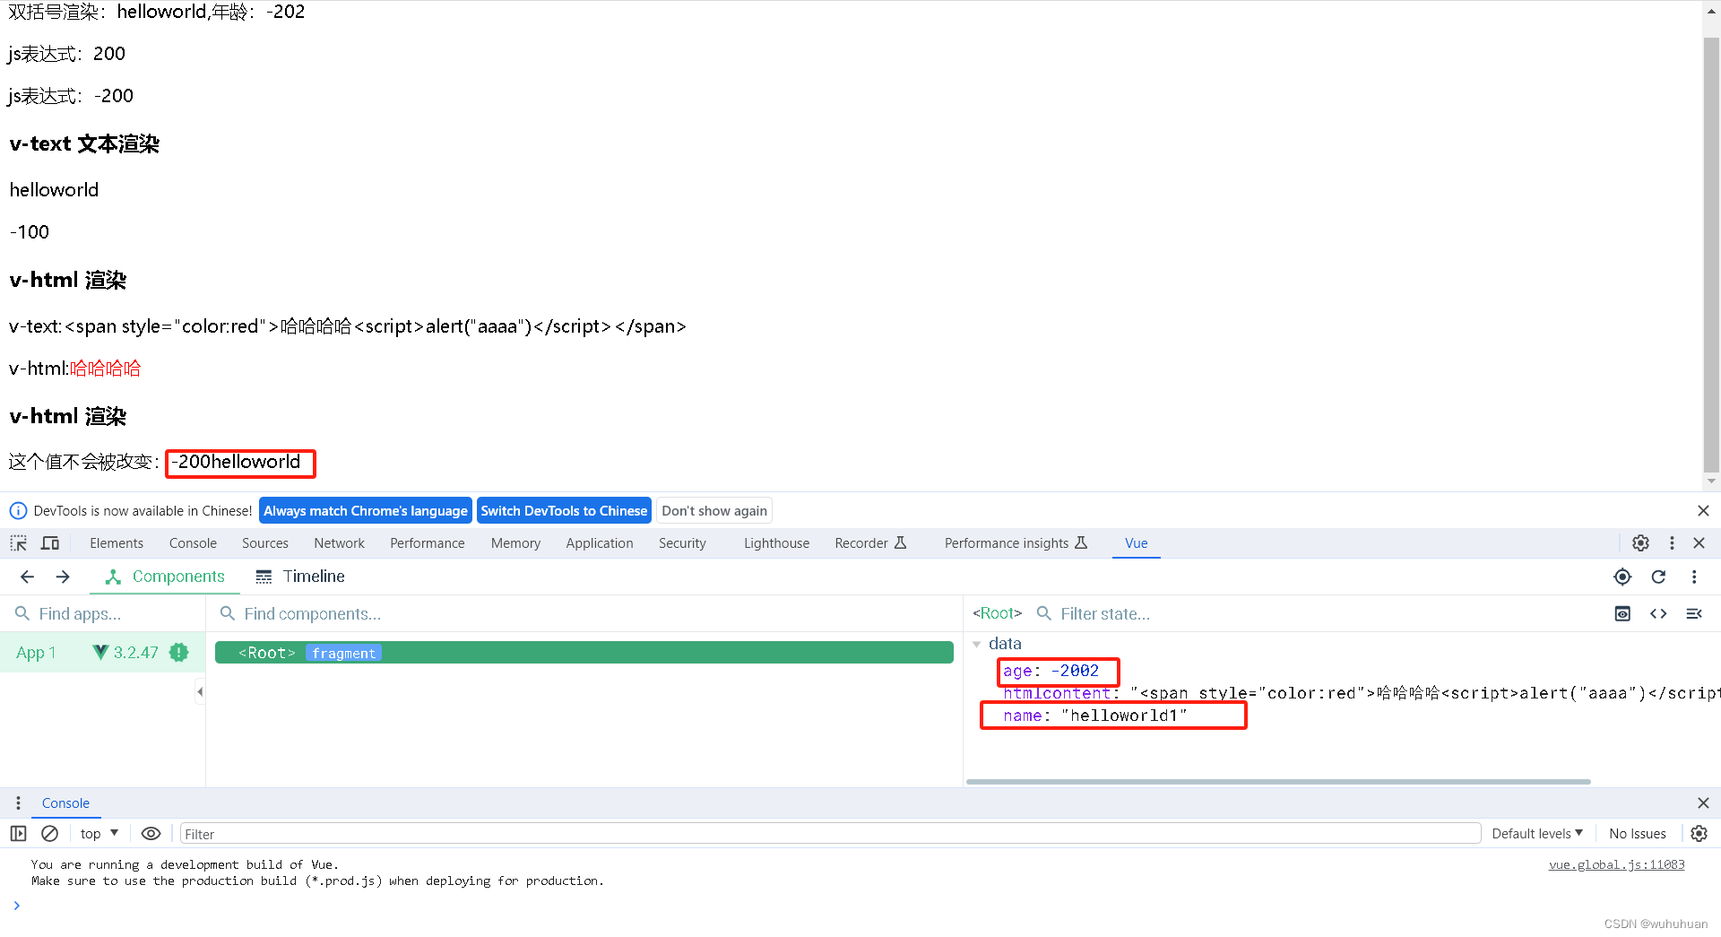
Task: Click the search icon in Find components
Action: click(x=228, y=613)
